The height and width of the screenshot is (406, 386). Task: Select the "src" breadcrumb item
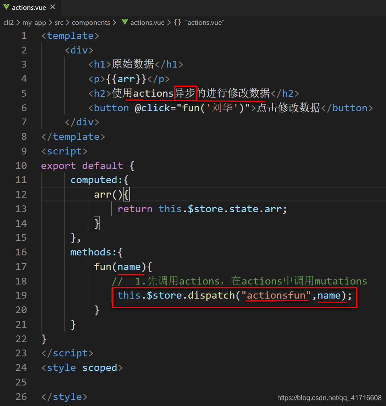coord(59,22)
